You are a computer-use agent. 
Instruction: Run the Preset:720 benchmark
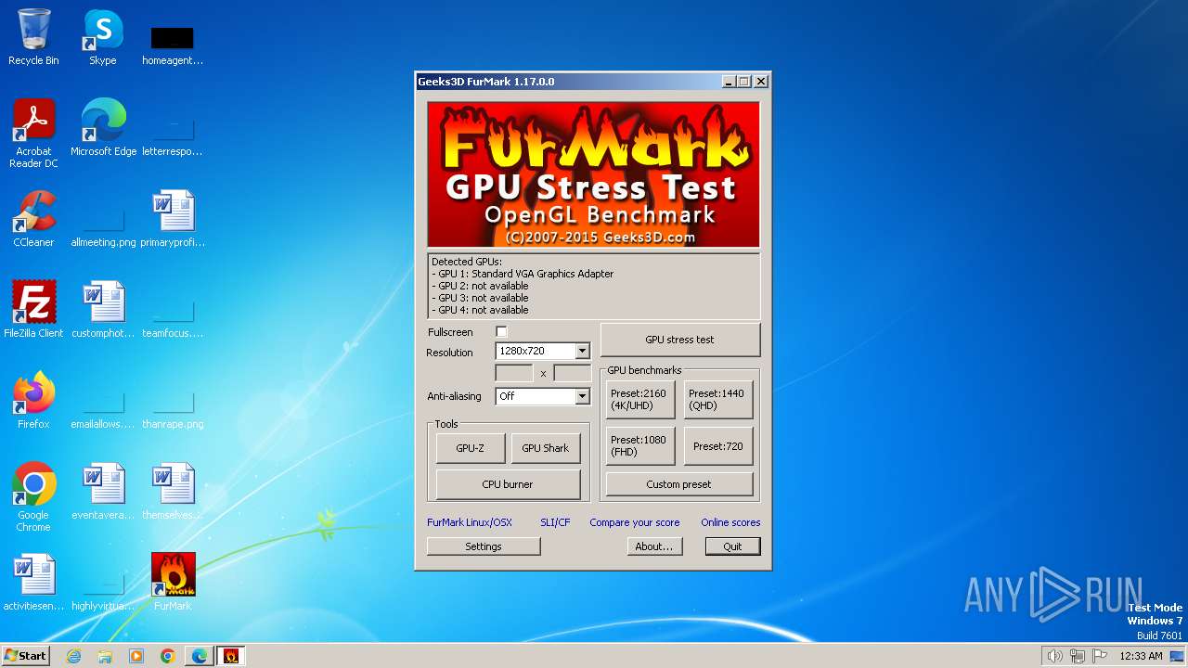point(717,446)
